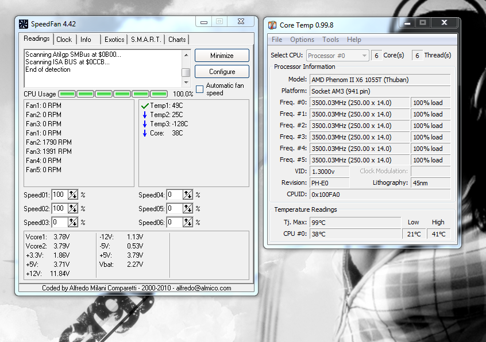Open the File menu in Core Temp

coord(277,40)
